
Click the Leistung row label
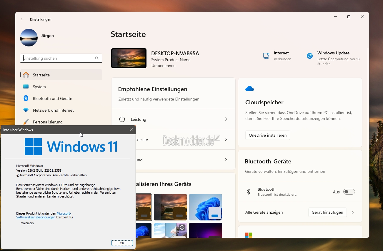coord(139,119)
